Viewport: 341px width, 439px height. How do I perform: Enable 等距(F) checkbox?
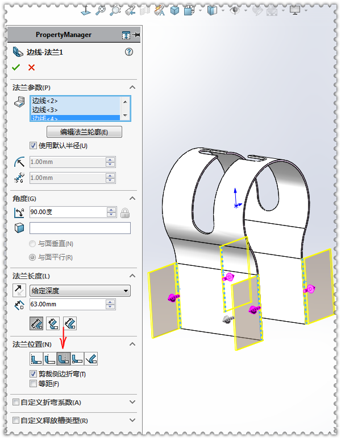33,383
